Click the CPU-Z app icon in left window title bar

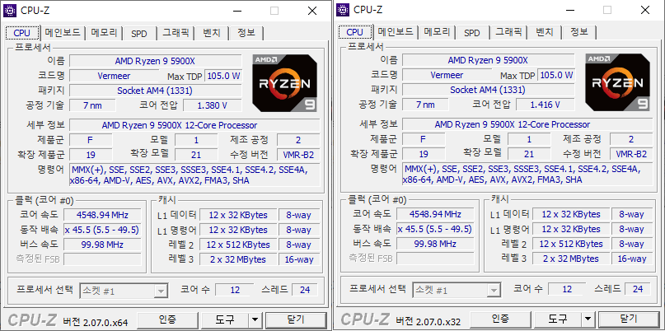click(x=10, y=10)
